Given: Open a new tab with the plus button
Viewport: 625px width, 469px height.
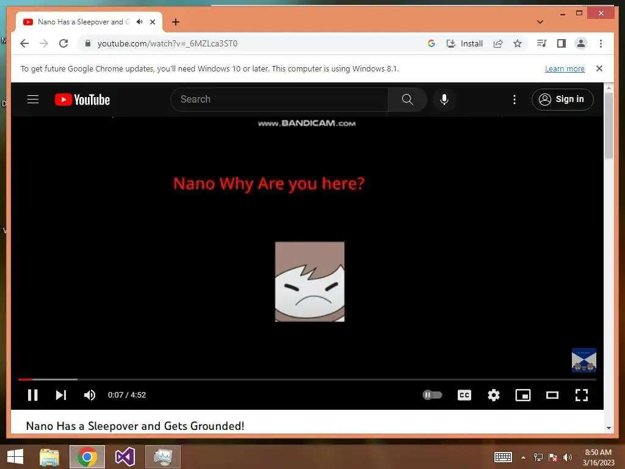Looking at the screenshot, I should 176,22.
